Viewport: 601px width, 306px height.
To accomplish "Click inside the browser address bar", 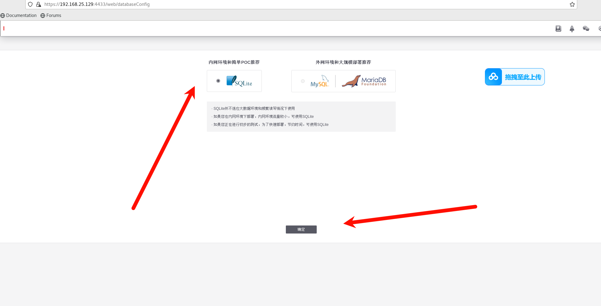I will [123, 4].
